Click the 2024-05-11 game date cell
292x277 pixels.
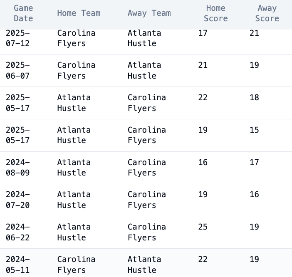click(18, 264)
